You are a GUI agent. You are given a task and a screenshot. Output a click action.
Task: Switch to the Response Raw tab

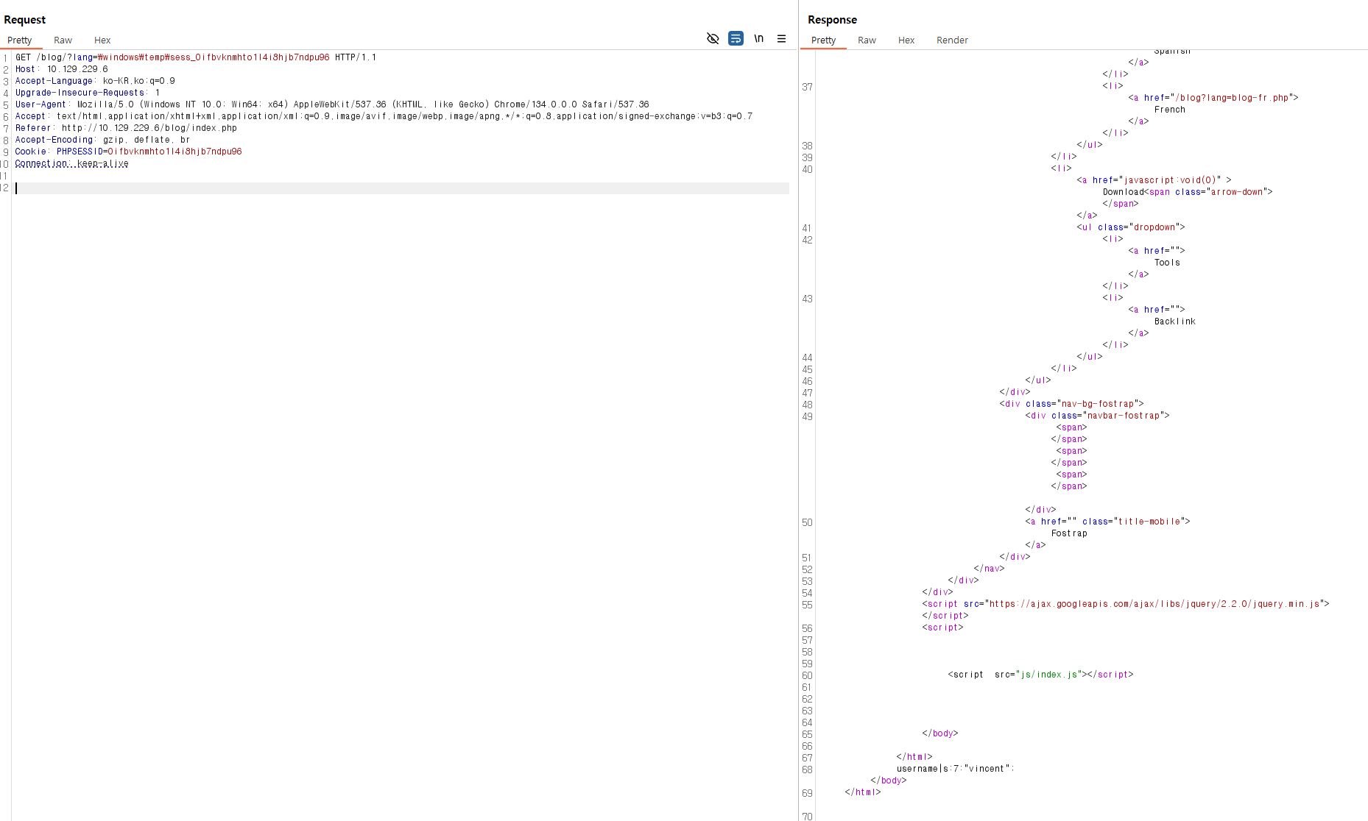pyautogui.click(x=867, y=40)
